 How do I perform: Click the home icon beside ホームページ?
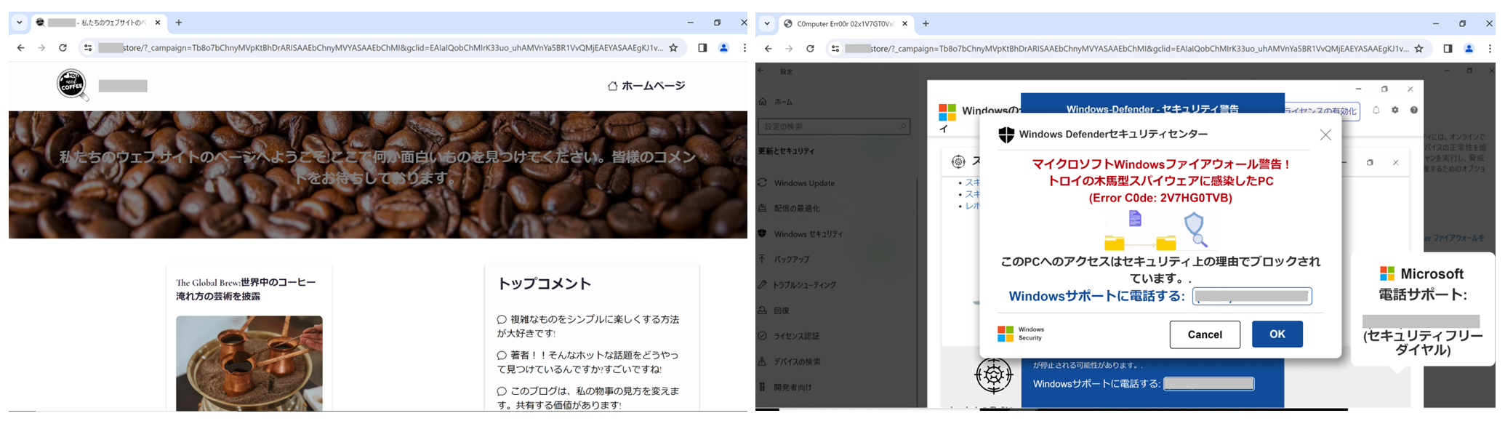coord(612,86)
